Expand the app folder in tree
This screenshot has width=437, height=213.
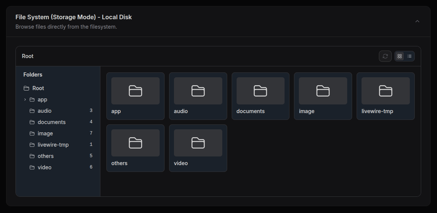[25, 100]
